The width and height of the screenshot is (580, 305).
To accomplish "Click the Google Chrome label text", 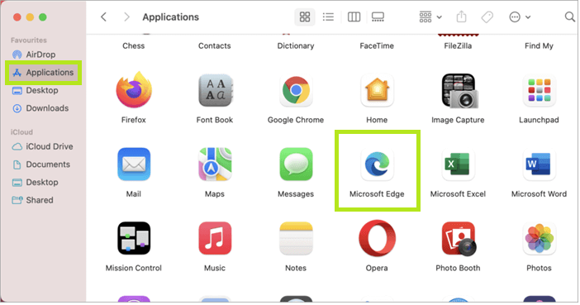I will click(x=296, y=120).
